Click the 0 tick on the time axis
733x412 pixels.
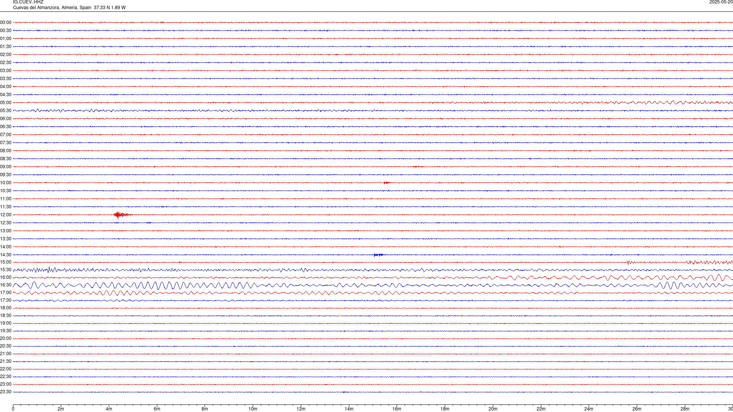(x=13, y=409)
